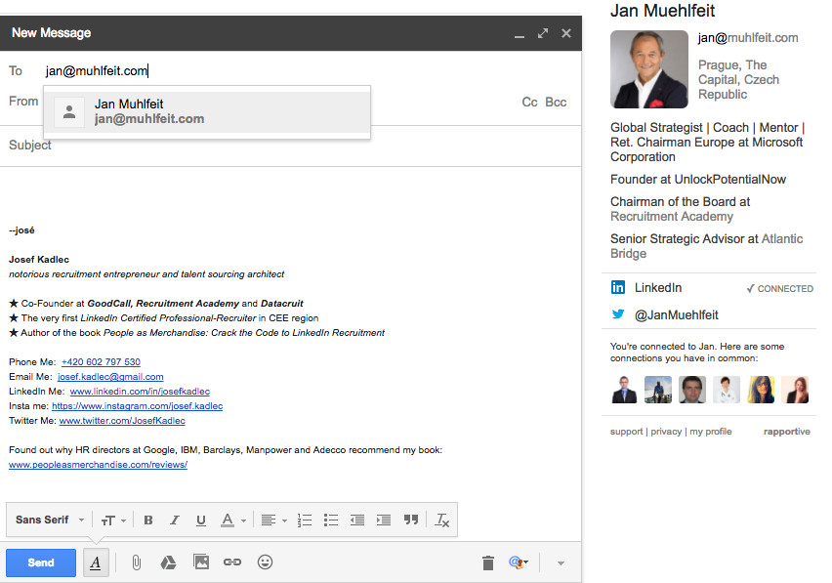Toggle formatting options bar
The image size is (832, 583).
(96, 562)
